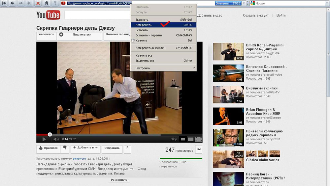Open the 360p video quality selector

pos(174,139)
